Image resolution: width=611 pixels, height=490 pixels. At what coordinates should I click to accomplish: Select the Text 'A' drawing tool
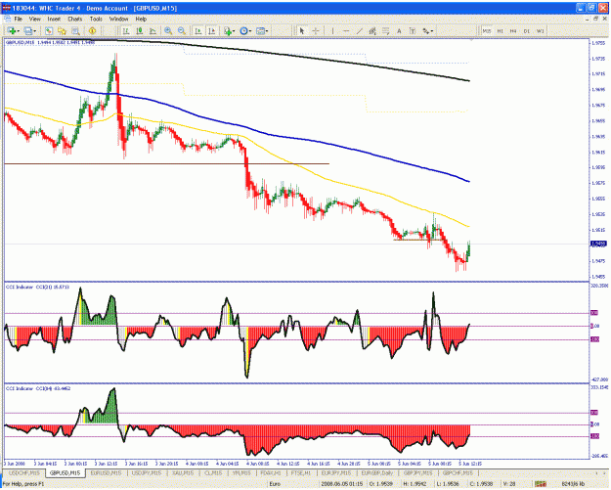[399, 30]
